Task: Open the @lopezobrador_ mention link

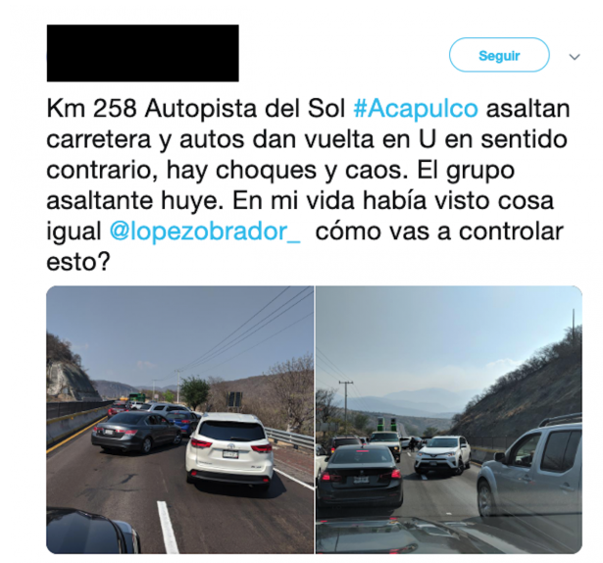Action: (205, 231)
